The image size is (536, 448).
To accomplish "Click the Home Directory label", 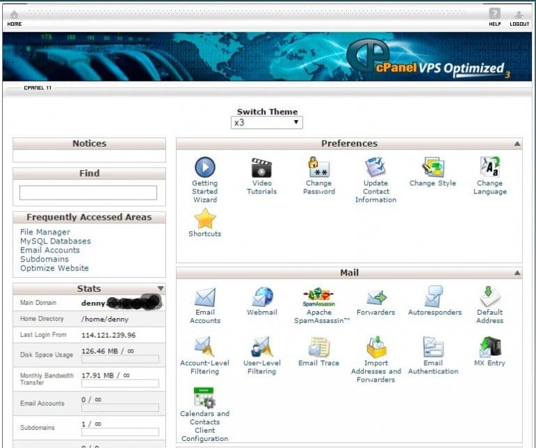I will point(42,318).
